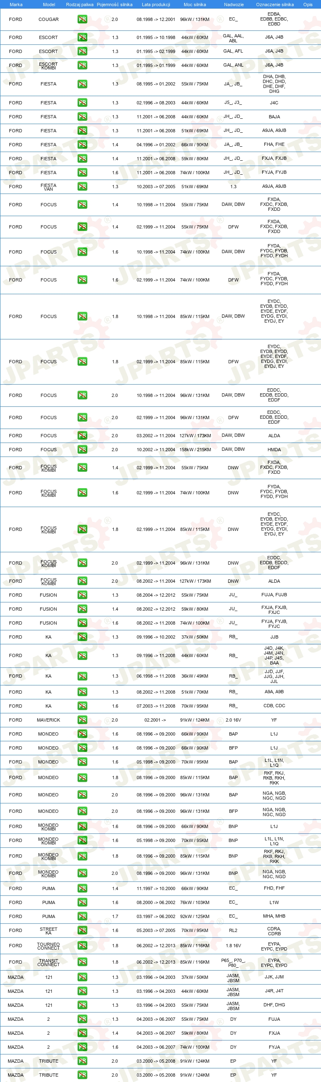Click the Rodzaj paliwa column header

point(80,5)
